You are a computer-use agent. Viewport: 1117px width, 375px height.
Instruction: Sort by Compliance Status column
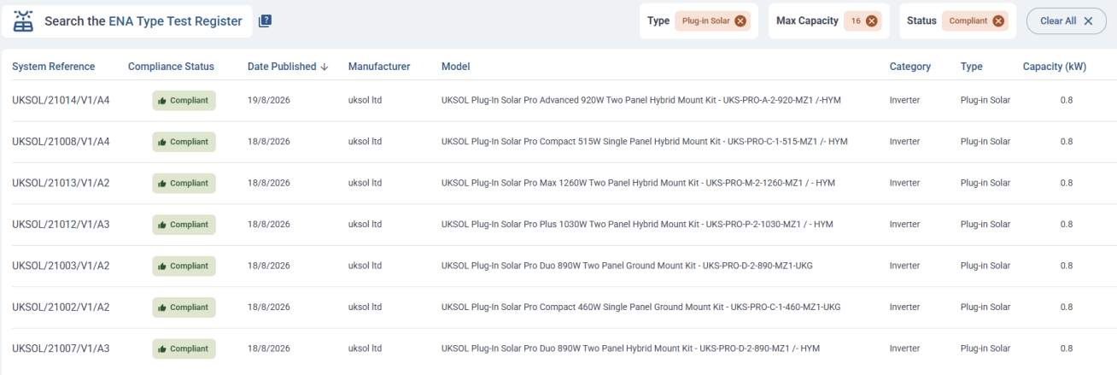[x=171, y=67]
